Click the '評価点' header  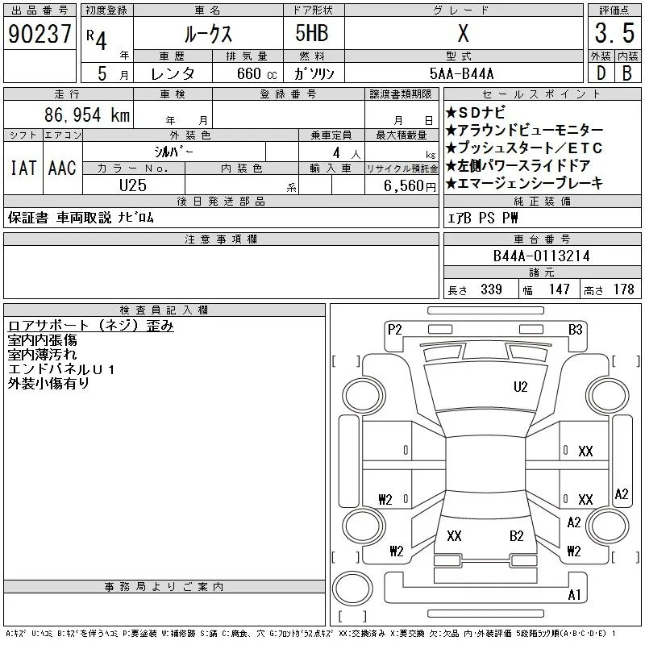coord(614,10)
